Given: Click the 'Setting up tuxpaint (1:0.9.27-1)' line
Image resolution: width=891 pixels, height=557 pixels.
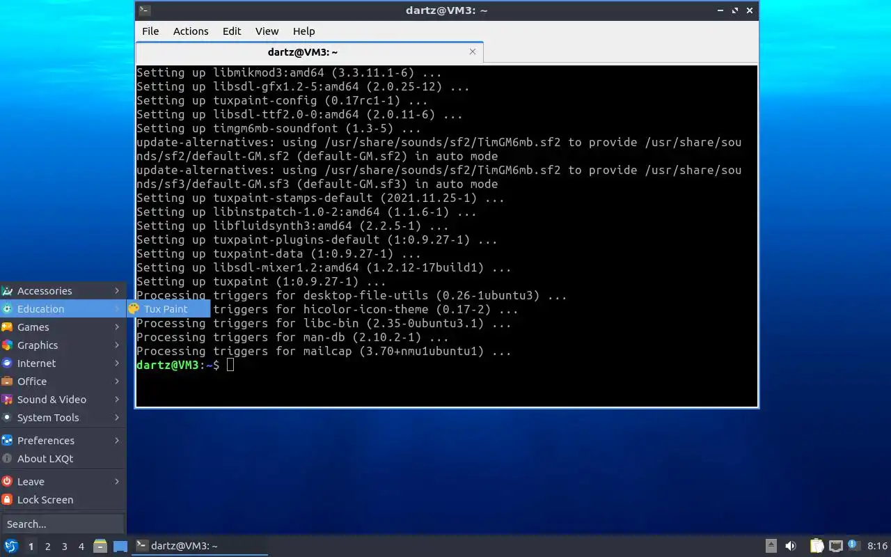Looking at the screenshot, I should (x=261, y=281).
